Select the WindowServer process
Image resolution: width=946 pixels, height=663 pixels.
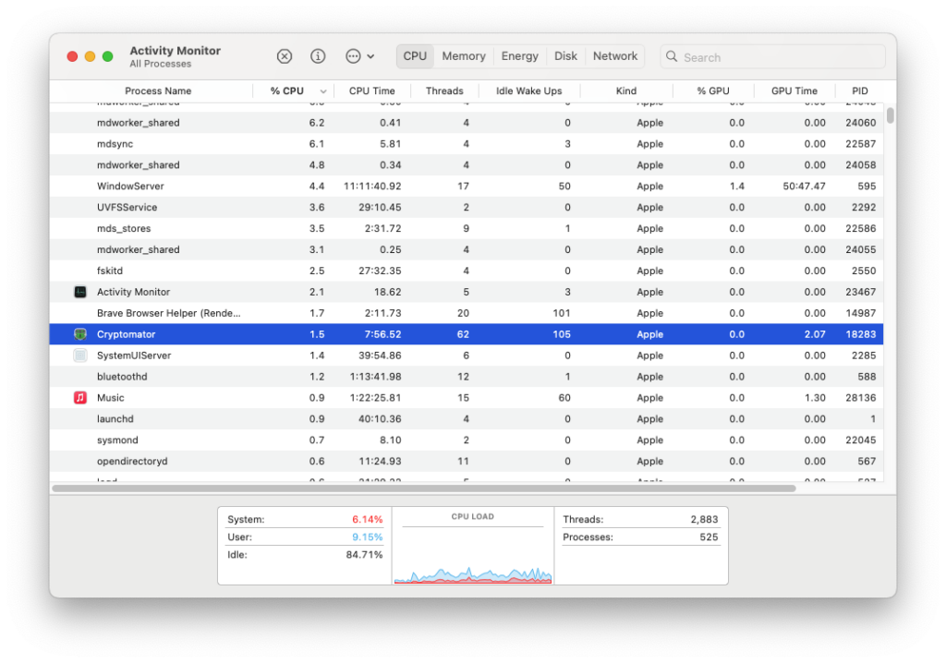(467, 186)
